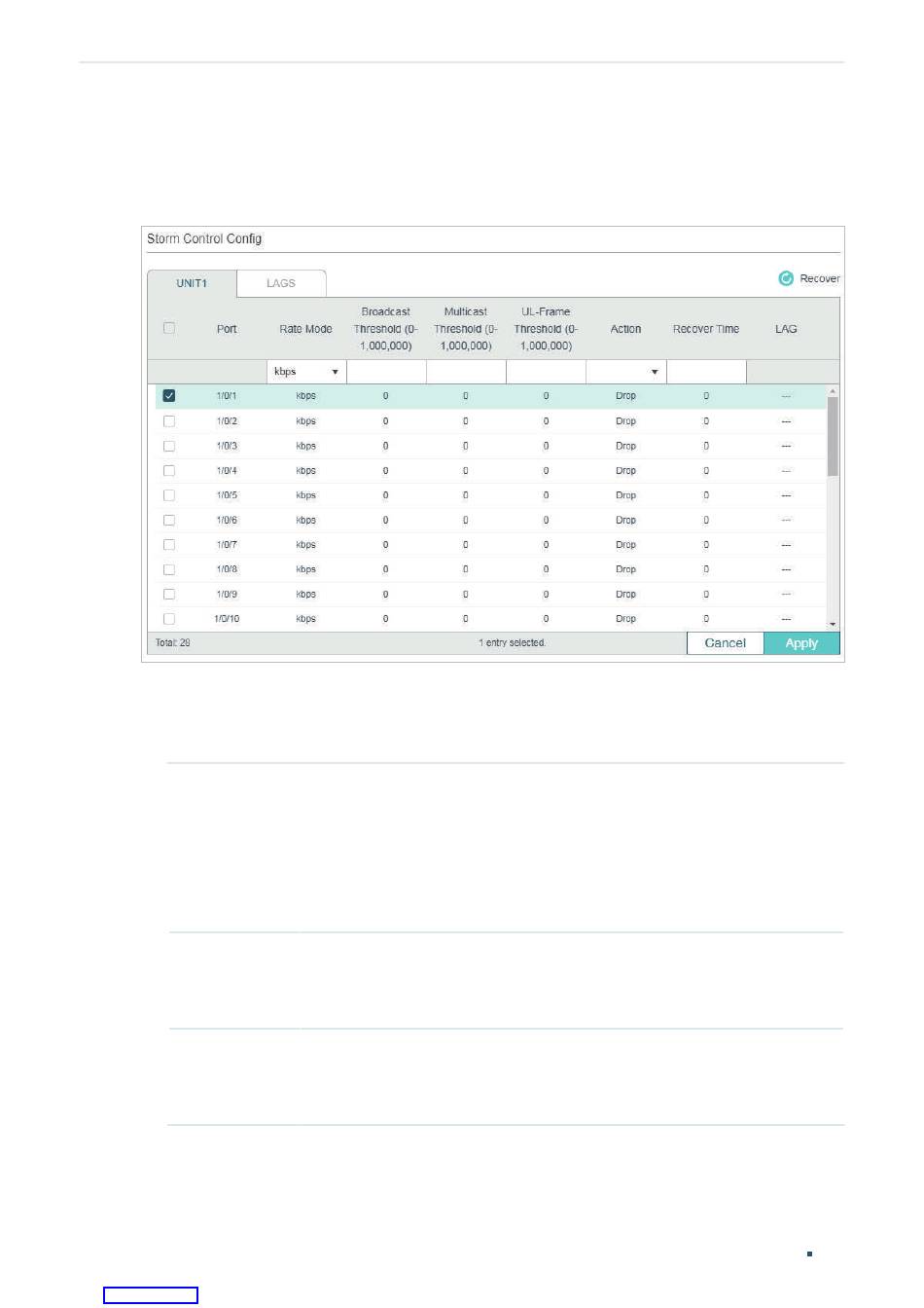Click the port 1/0/1 cell
Image resolution: width=924 pixels, height=1308 pixels.
[227, 396]
